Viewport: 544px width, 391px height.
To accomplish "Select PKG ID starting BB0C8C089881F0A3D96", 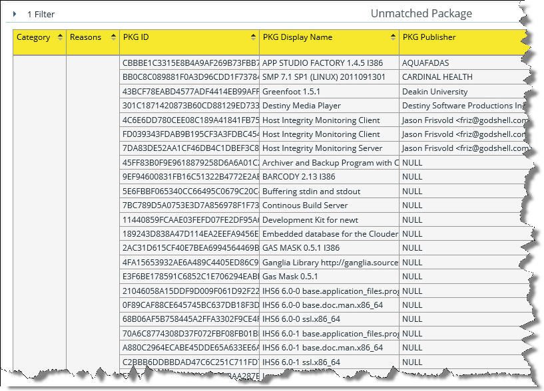I will click(x=189, y=77).
